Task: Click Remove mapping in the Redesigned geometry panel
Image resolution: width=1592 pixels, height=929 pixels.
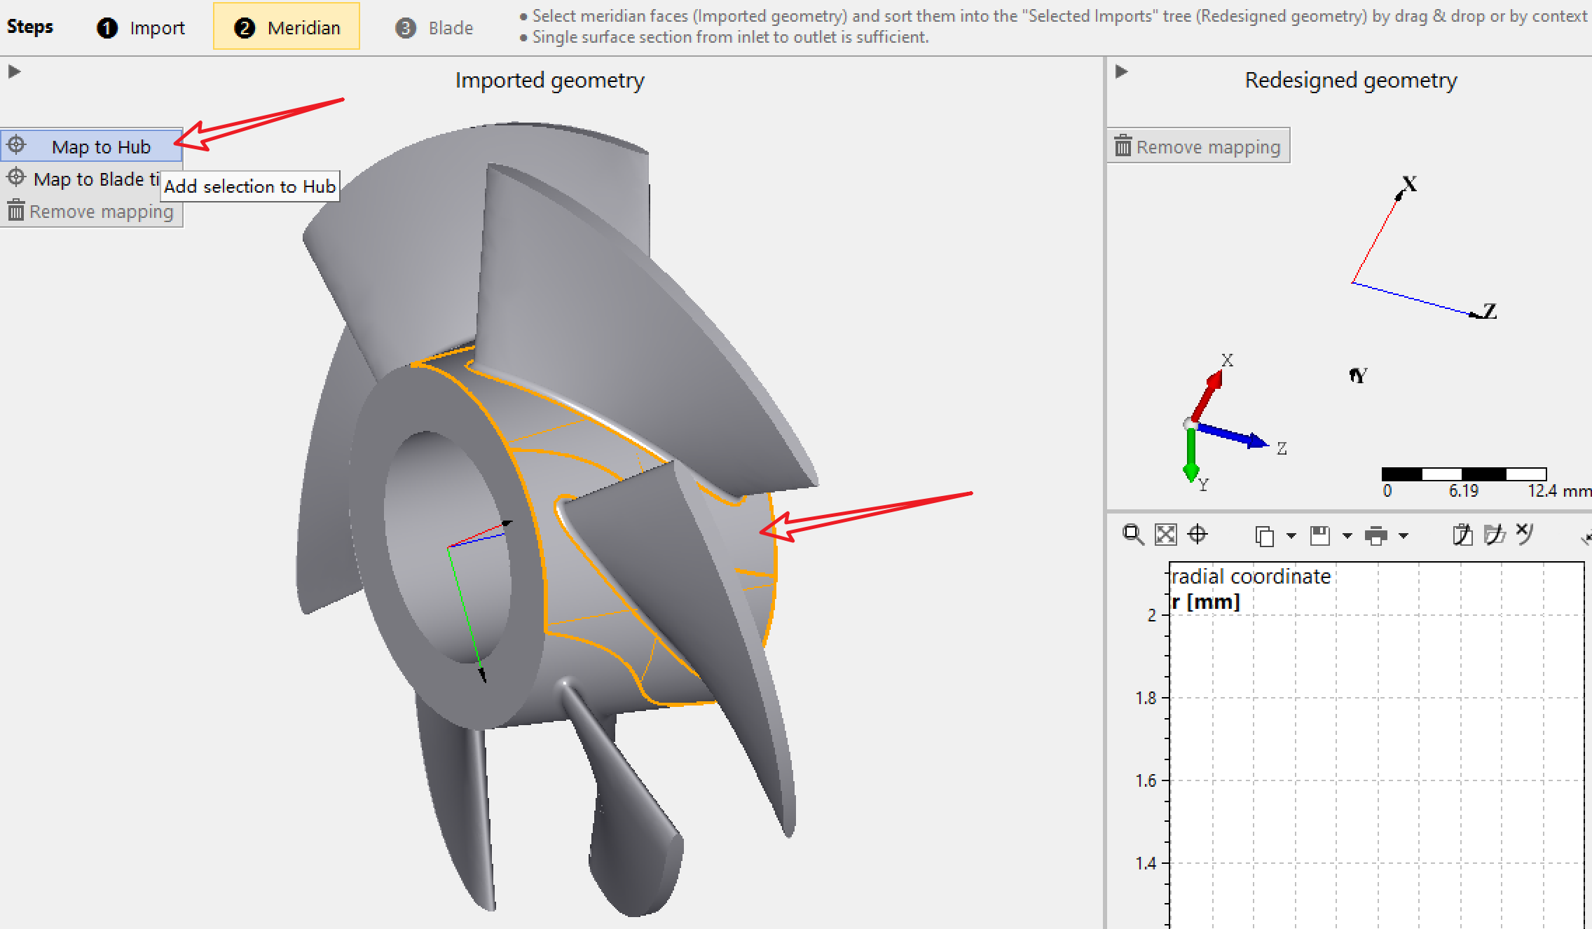Action: point(1198,146)
